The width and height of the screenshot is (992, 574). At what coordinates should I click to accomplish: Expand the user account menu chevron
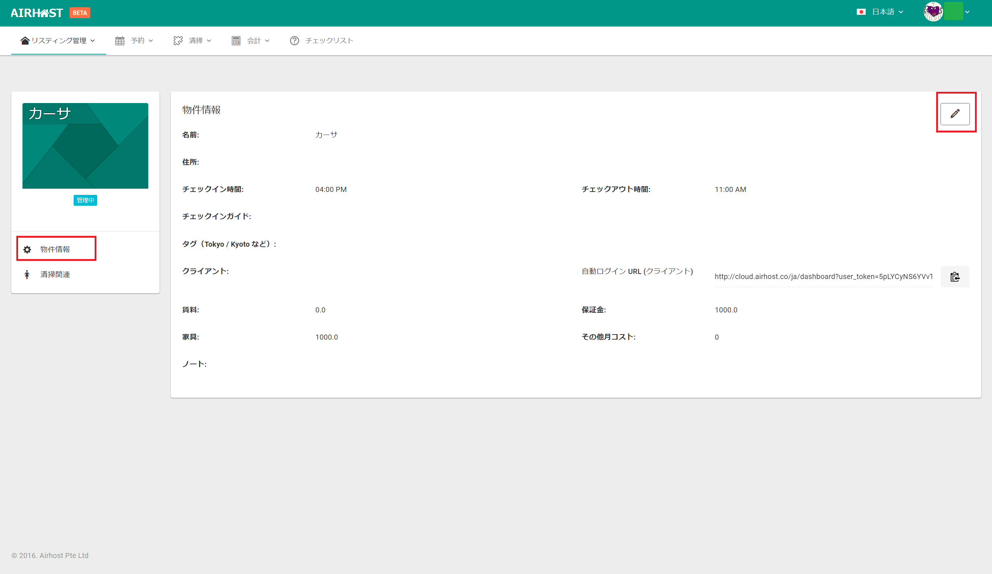click(x=967, y=12)
